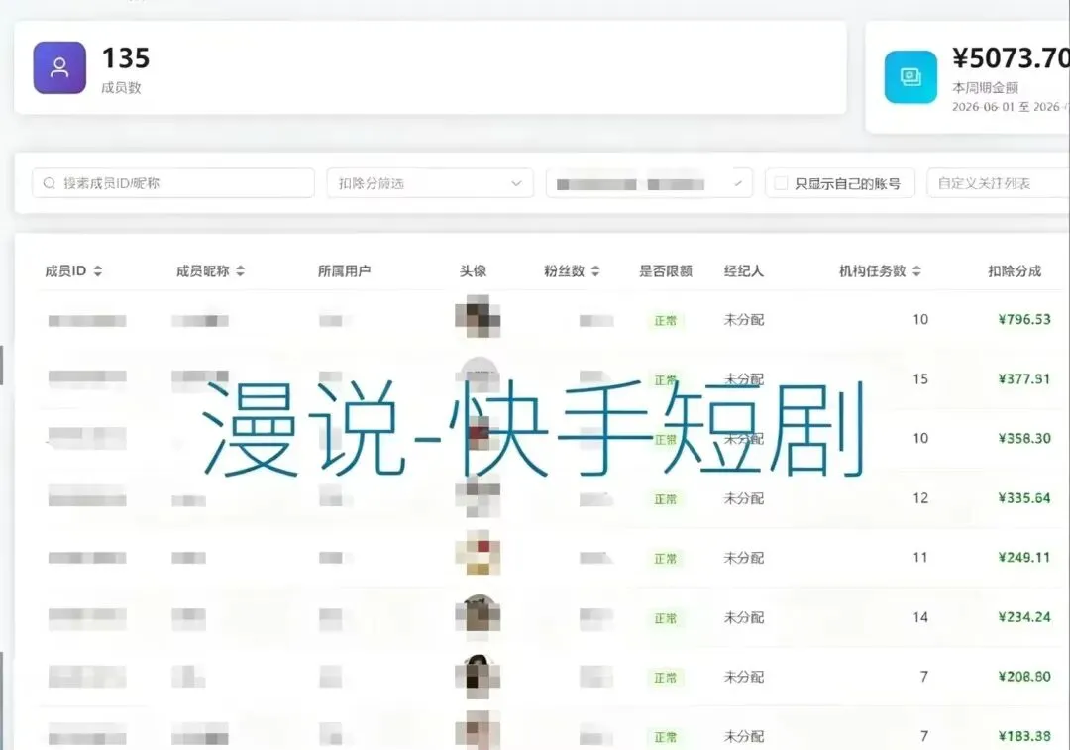1070x750 pixels.
Task: Click 未分配 in the ¥208.80 row
Action: (x=744, y=677)
